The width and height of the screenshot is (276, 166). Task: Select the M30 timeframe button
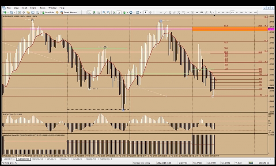[x=233, y=12]
